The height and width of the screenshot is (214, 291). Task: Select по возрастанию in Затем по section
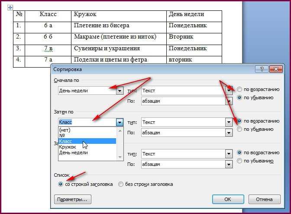coord(259,121)
